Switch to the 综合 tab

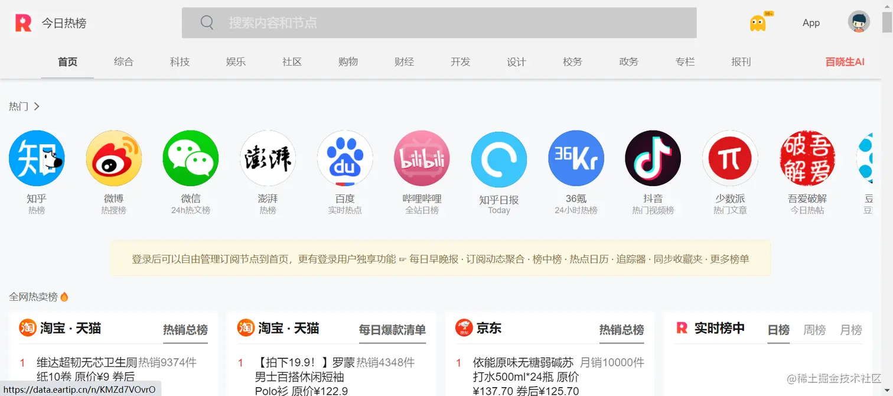tap(123, 61)
